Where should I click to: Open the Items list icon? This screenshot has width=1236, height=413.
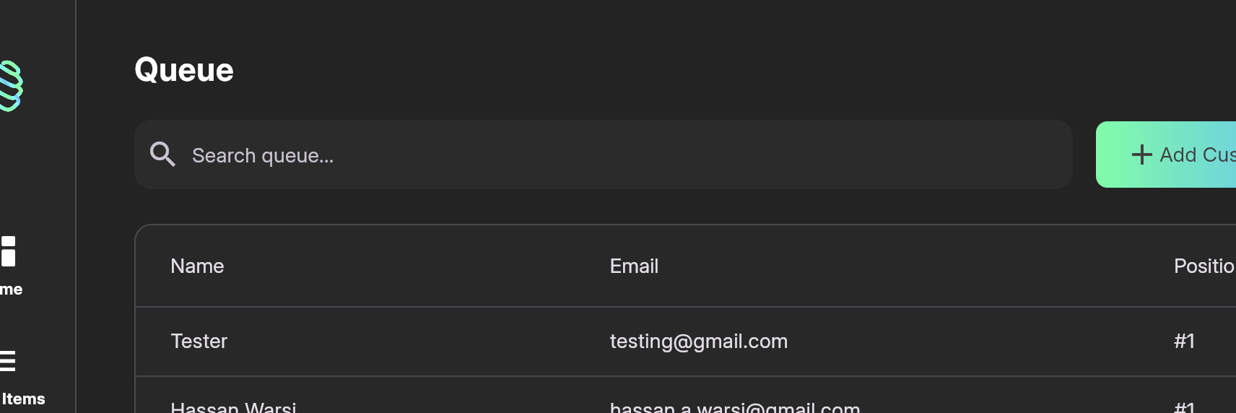(x=7, y=360)
